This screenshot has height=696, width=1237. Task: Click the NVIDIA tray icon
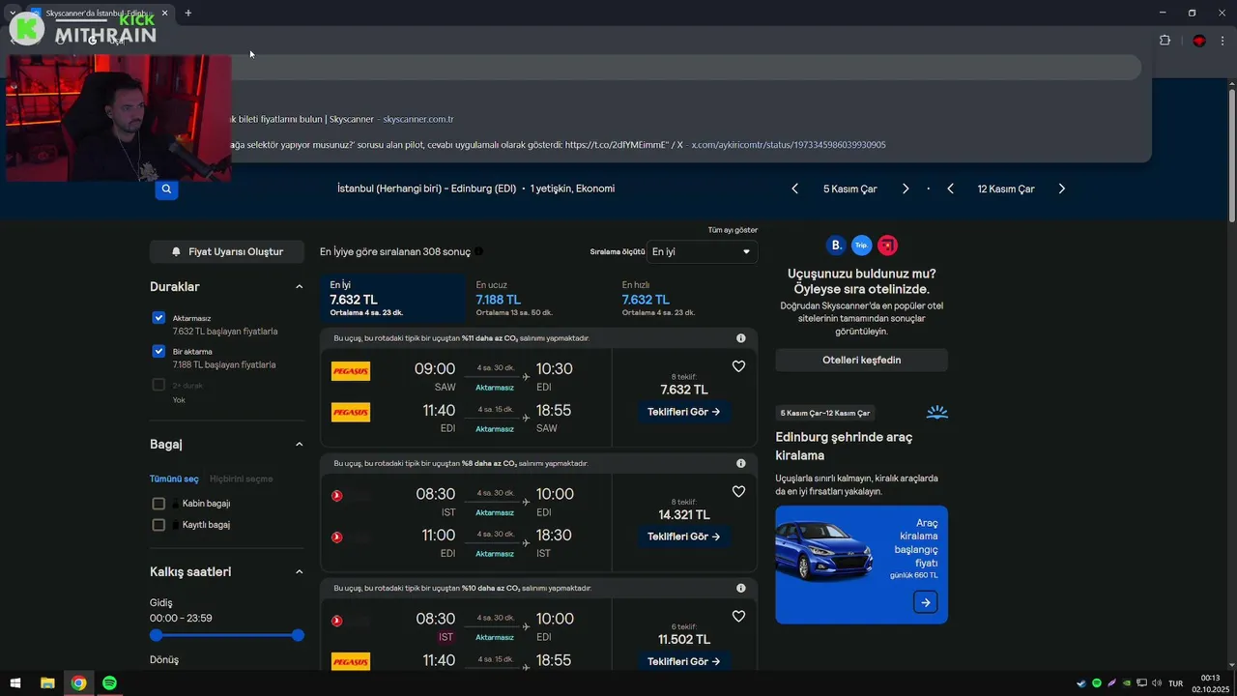(1127, 683)
